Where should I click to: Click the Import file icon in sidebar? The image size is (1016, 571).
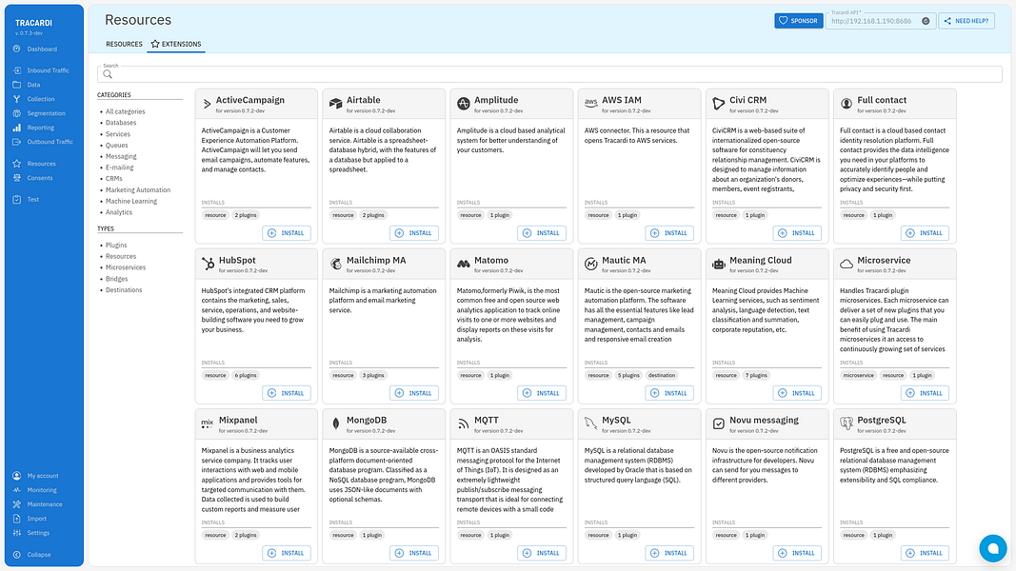click(17, 519)
